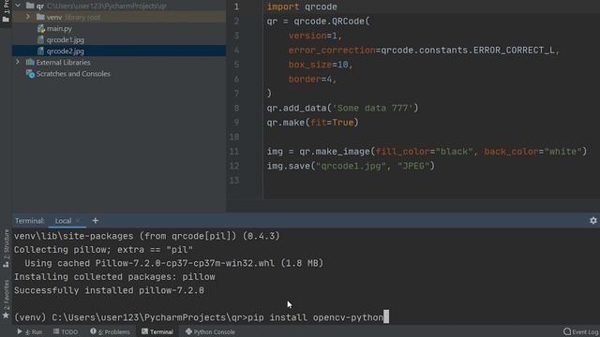Expand the venv library root folder

27,17
